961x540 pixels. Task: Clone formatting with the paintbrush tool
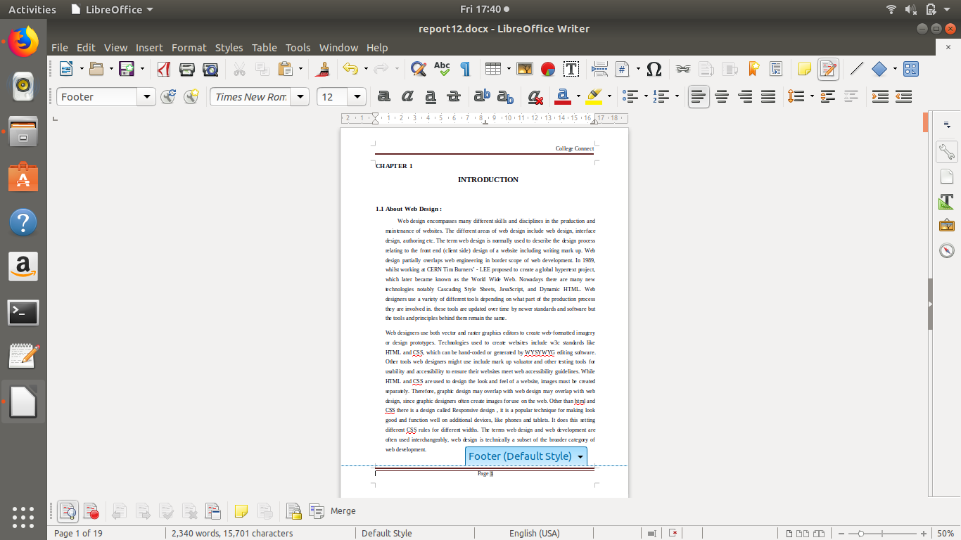tap(322, 68)
